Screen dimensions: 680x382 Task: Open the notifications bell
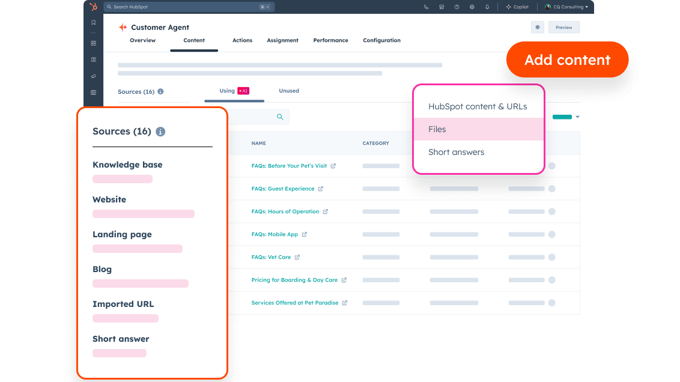[x=487, y=7]
